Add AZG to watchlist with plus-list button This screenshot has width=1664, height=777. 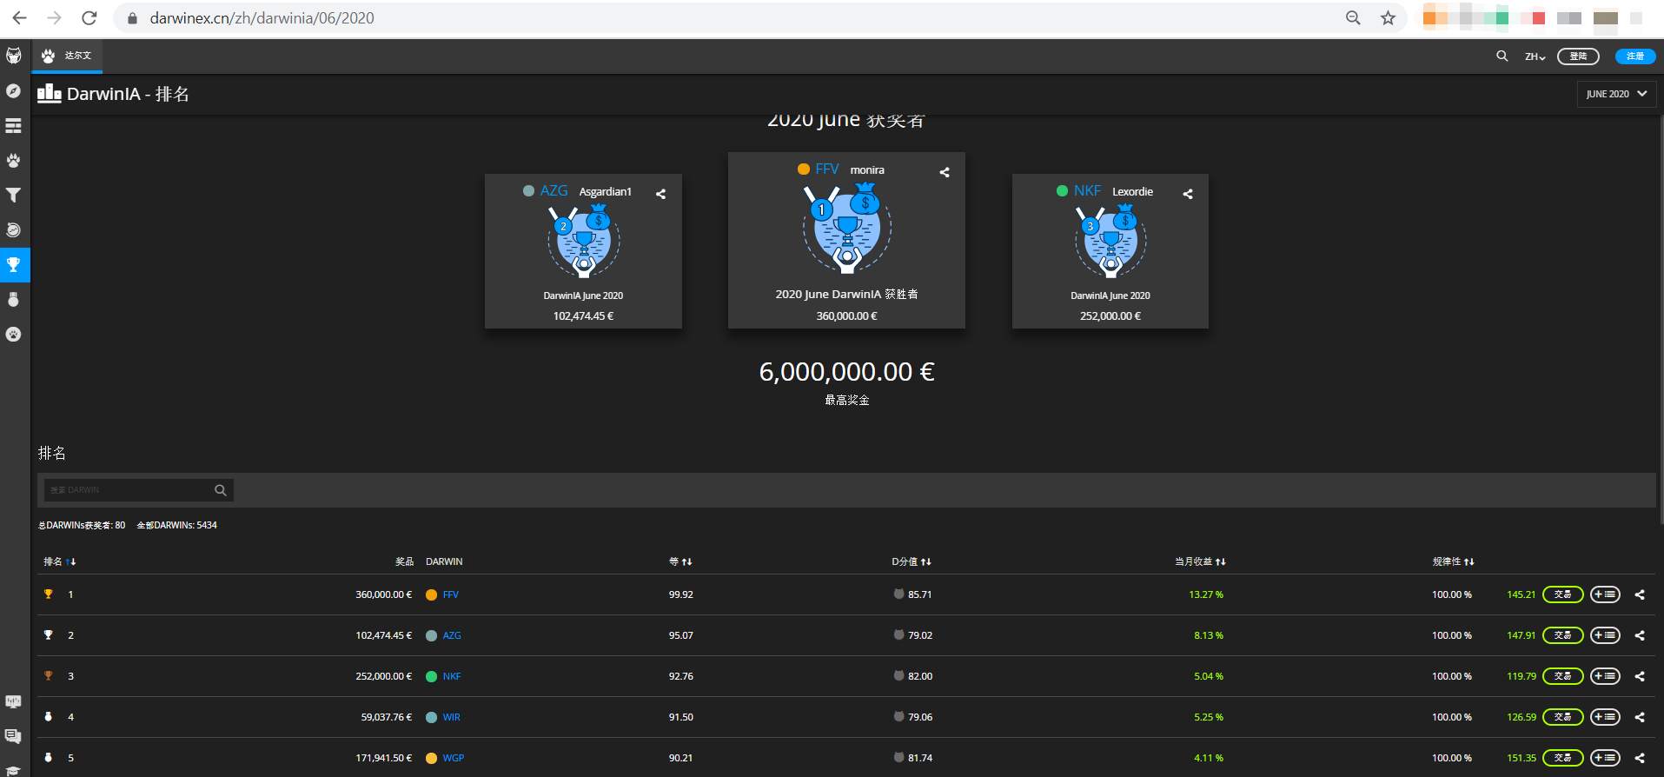pos(1605,635)
